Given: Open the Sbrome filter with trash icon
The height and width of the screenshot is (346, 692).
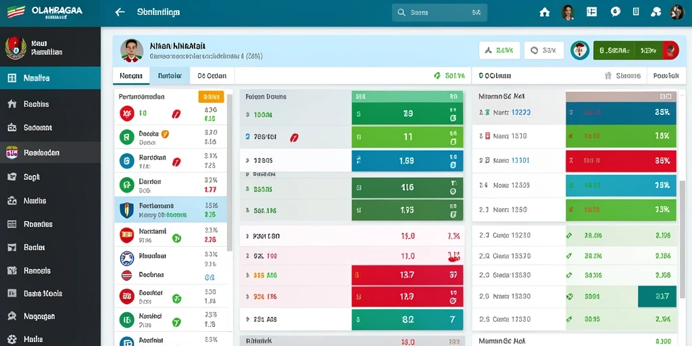Looking at the screenshot, I should (x=622, y=76).
